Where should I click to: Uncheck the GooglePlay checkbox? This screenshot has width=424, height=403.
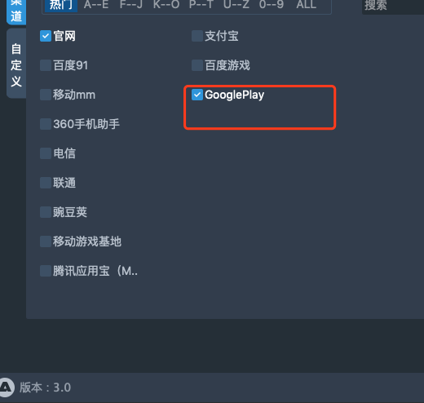tap(197, 95)
